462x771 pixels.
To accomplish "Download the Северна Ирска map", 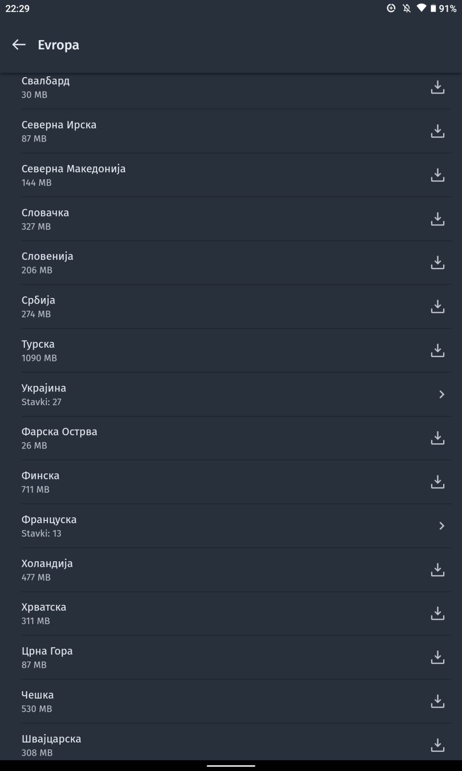I will click(x=437, y=131).
